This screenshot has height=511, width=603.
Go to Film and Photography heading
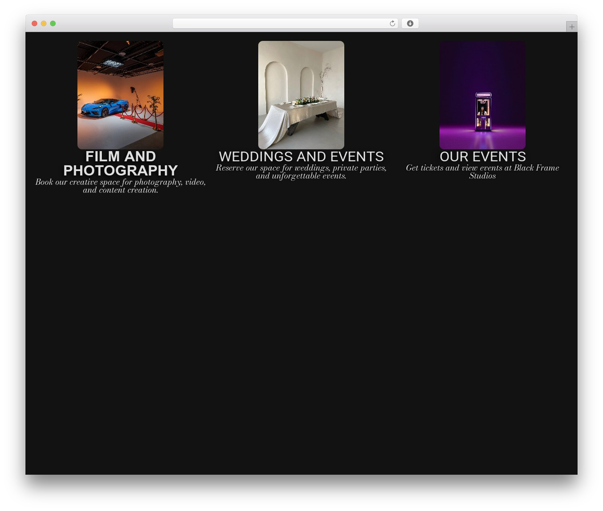121,163
